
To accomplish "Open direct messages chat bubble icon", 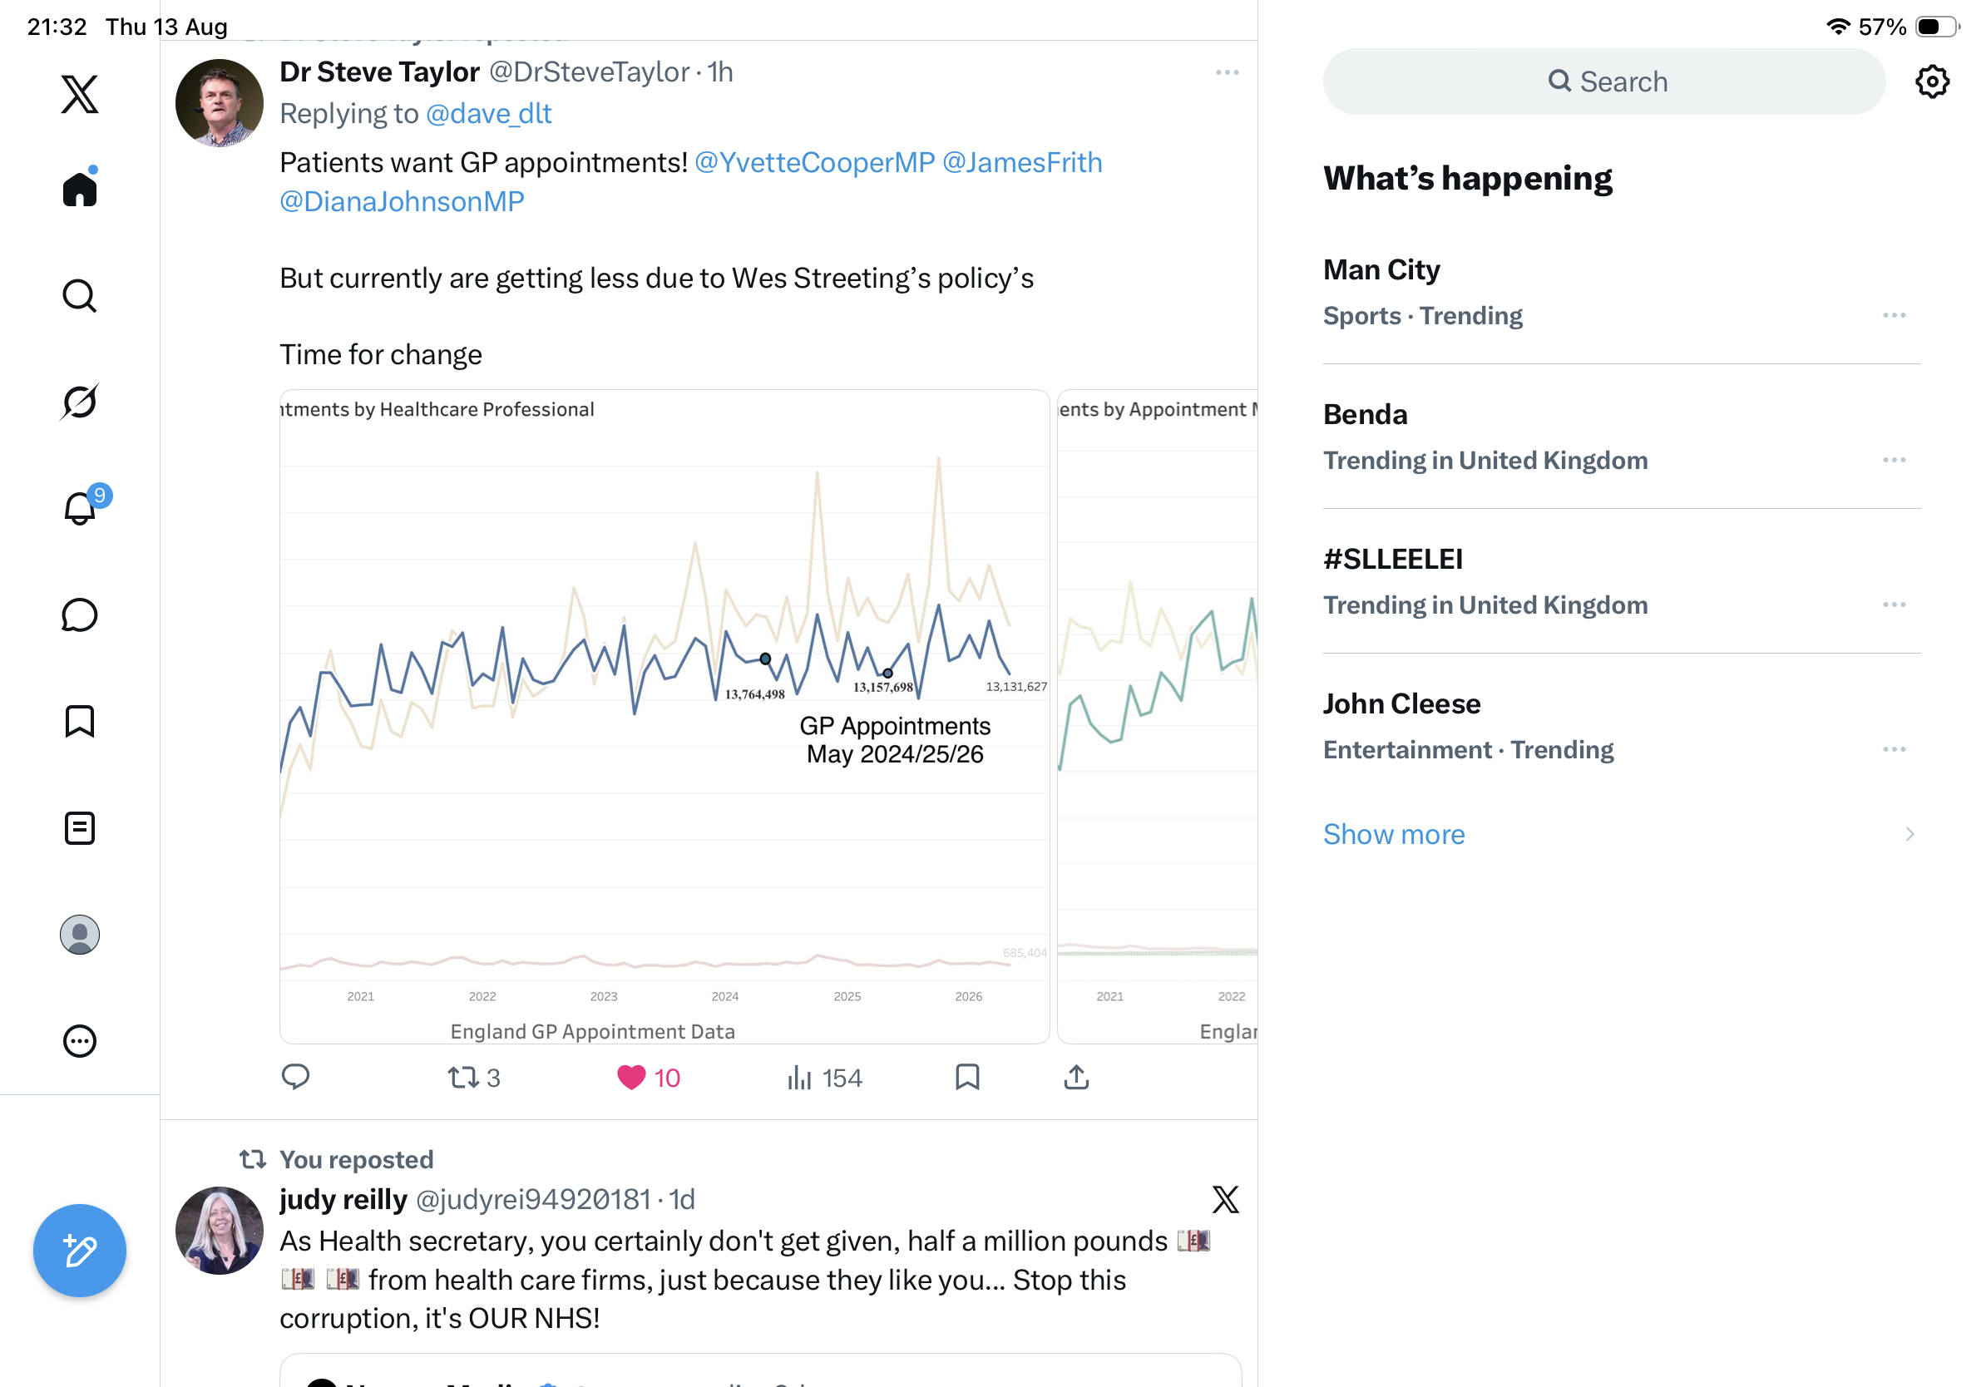I will point(80,615).
